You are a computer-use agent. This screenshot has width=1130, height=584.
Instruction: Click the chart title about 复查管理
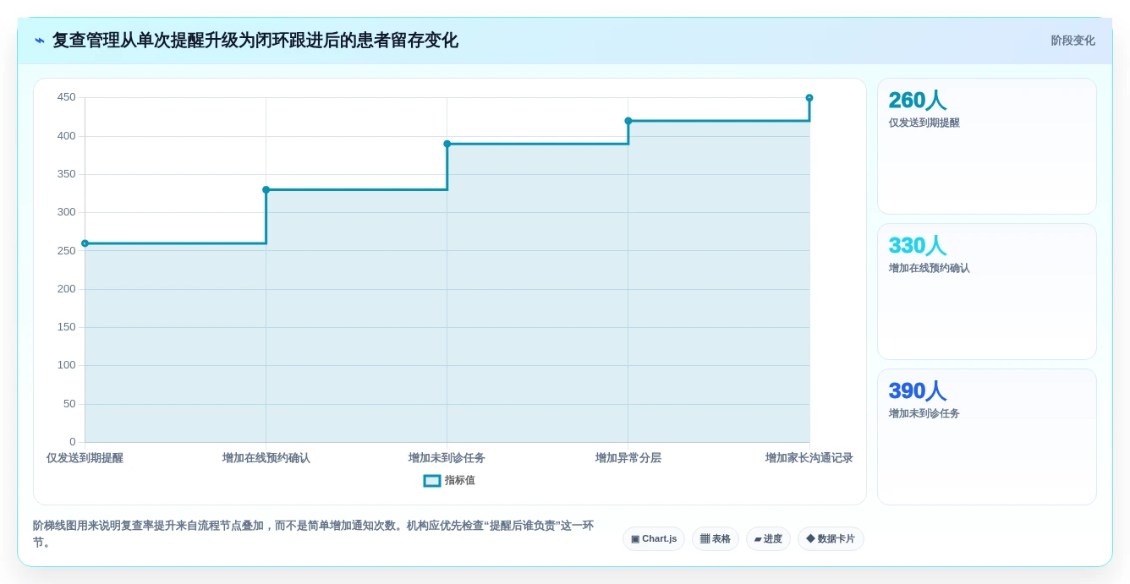(x=255, y=41)
